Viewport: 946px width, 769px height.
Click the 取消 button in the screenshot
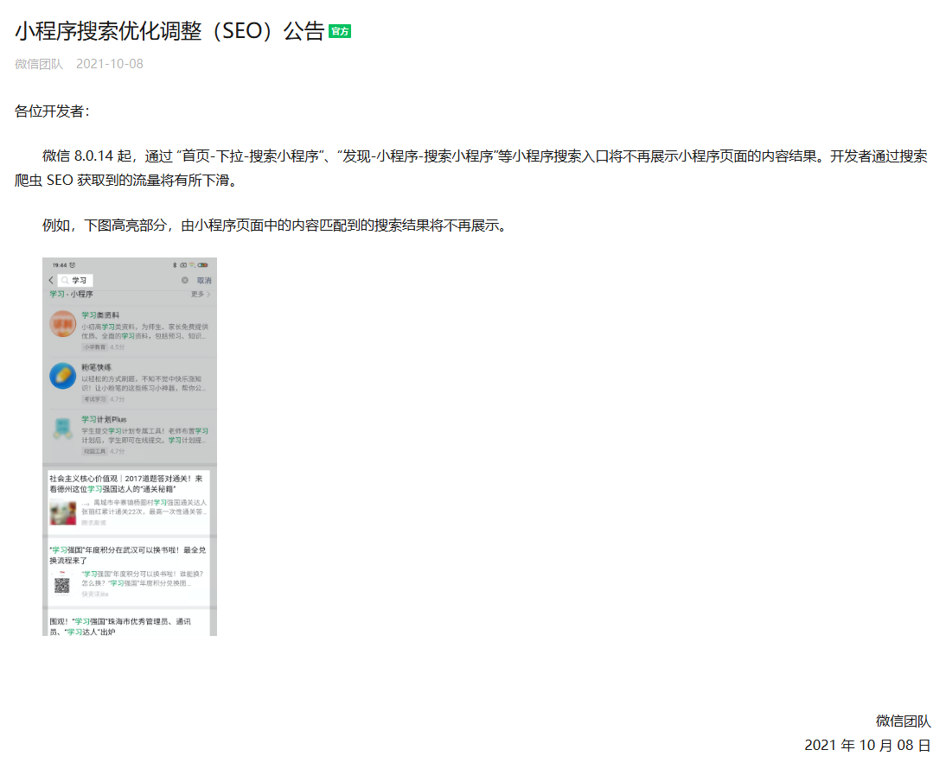(x=204, y=280)
